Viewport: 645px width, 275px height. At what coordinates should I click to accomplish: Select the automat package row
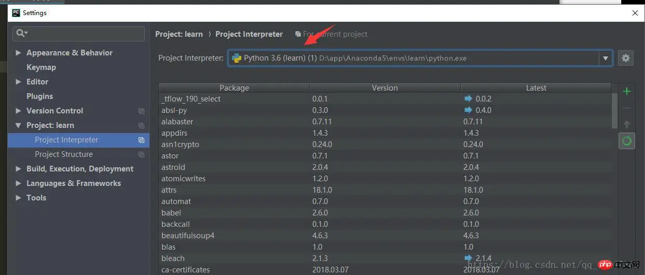(385, 201)
